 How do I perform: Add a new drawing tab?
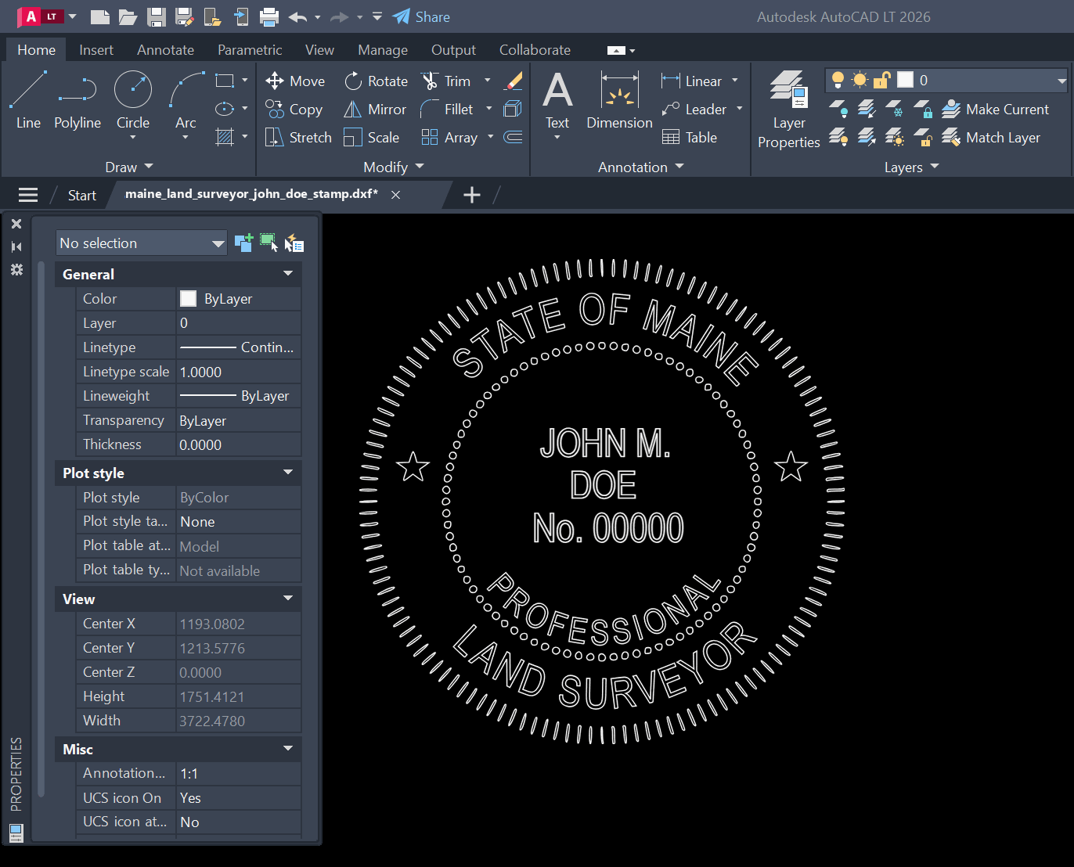tap(472, 195)
